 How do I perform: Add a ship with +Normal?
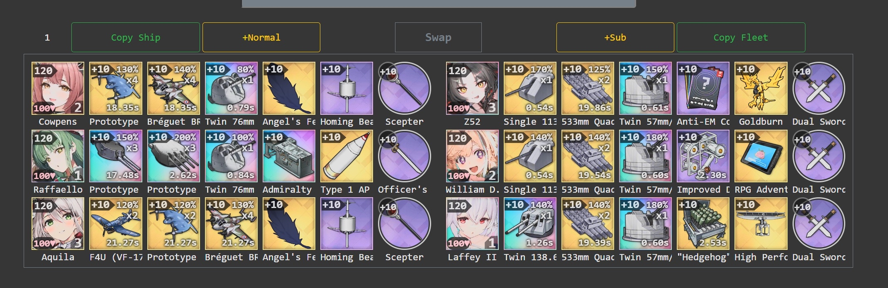(261, 37)
